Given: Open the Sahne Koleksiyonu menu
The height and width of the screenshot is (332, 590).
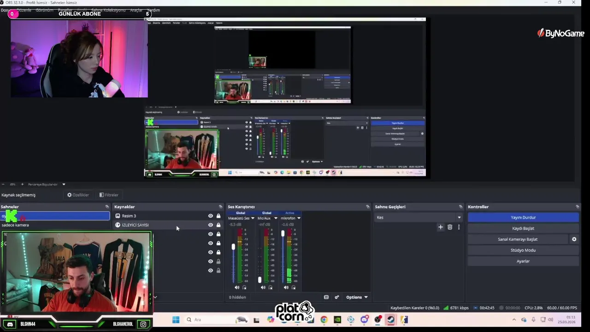Looking at the screenshot, I should [108, 10].
